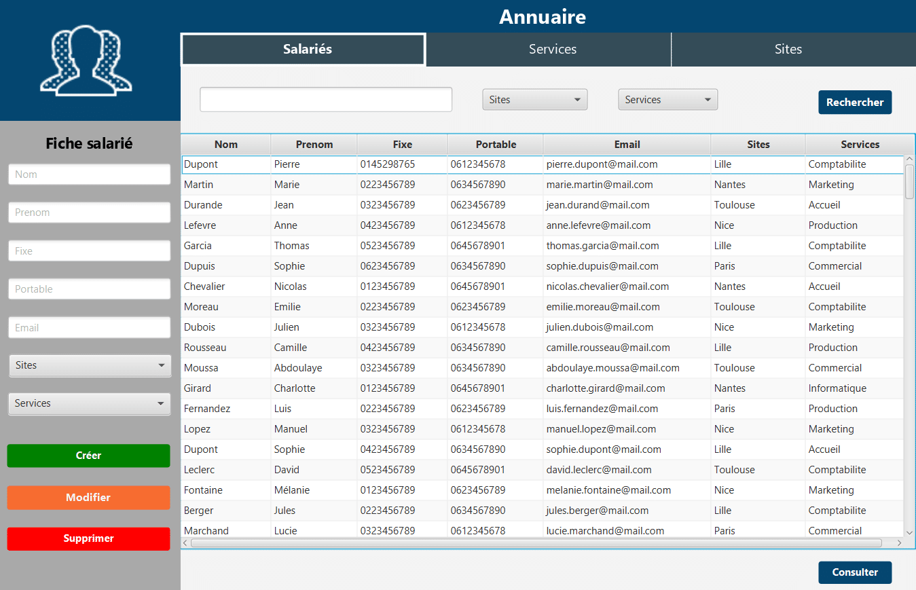The width and height of the screenshot is (916, 590).
Task: Click the Email input field in form
Action: 89,327
